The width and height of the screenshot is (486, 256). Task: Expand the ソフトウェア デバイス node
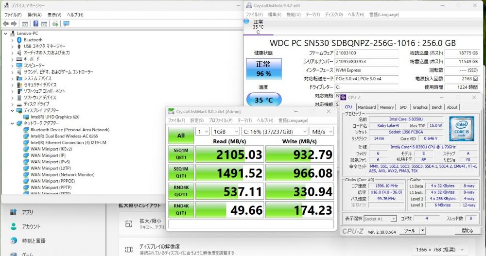point(13,98)
